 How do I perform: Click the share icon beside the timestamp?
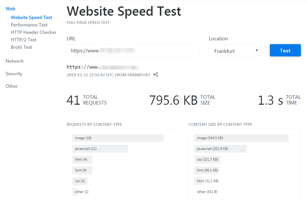156,75
